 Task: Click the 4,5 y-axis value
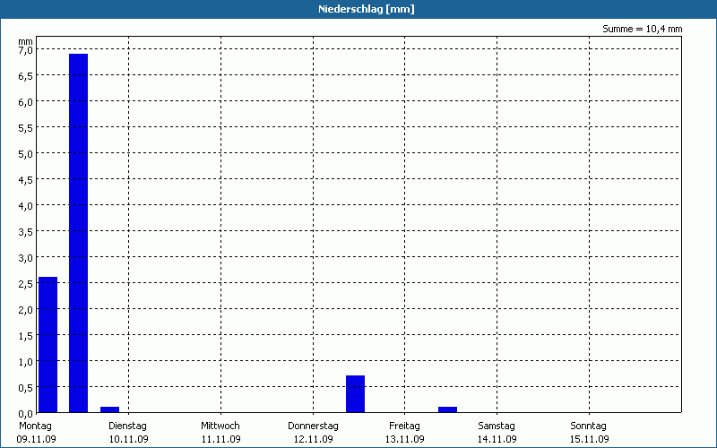[26, 180]
